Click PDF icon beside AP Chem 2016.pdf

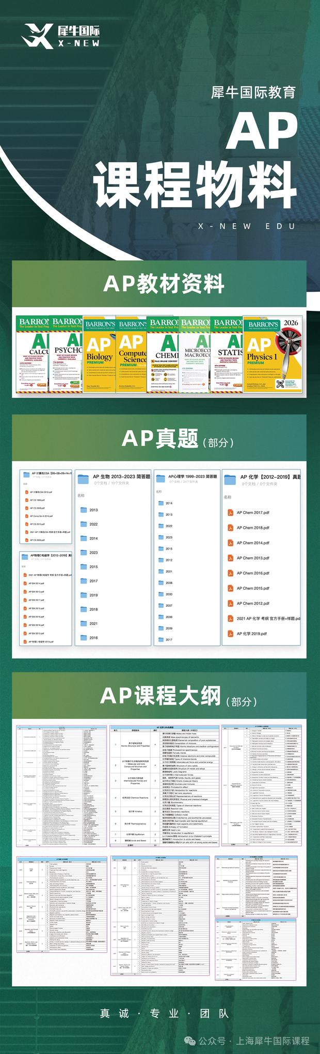pos(230,573)
